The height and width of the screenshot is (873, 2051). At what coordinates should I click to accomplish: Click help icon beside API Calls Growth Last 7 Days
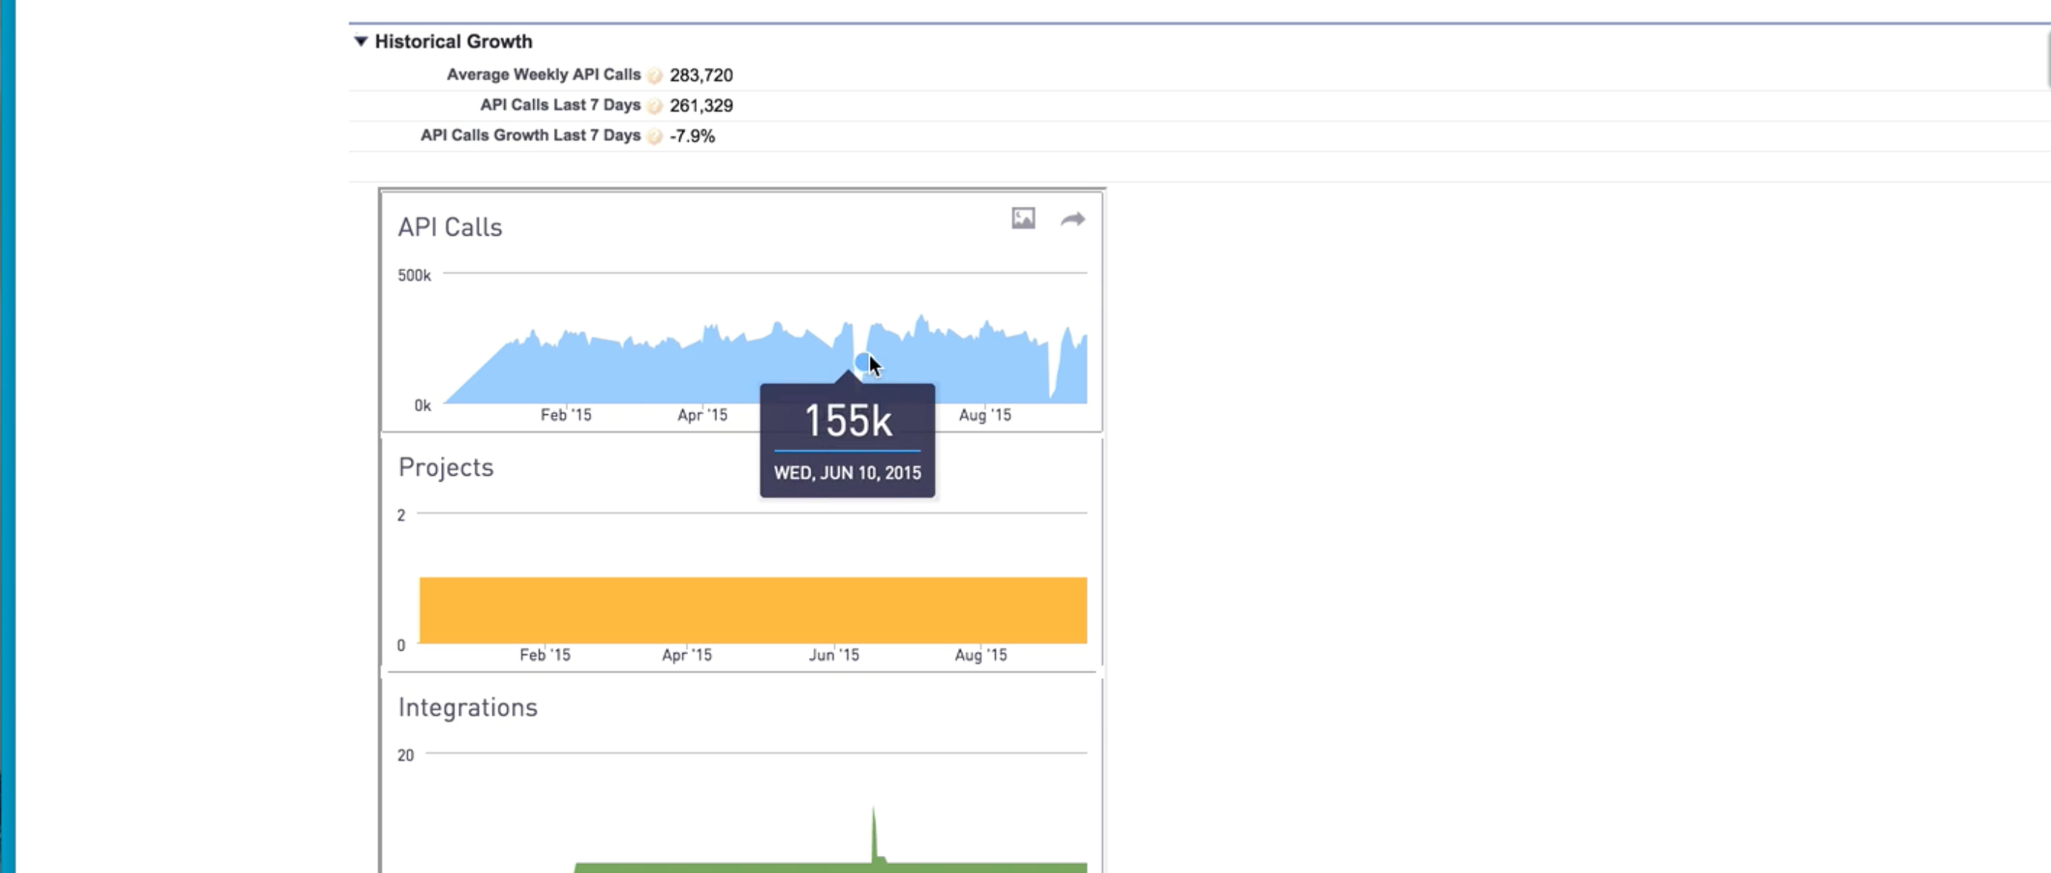pyautogui.click(x=655, y=136)
